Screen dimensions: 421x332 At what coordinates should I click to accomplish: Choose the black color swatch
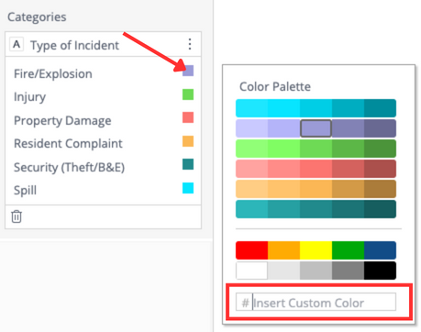click(380, 271)
